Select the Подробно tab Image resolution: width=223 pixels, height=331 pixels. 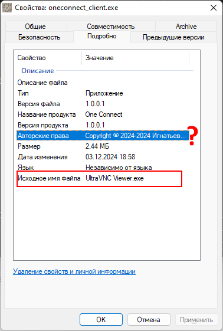pos(102,36)
